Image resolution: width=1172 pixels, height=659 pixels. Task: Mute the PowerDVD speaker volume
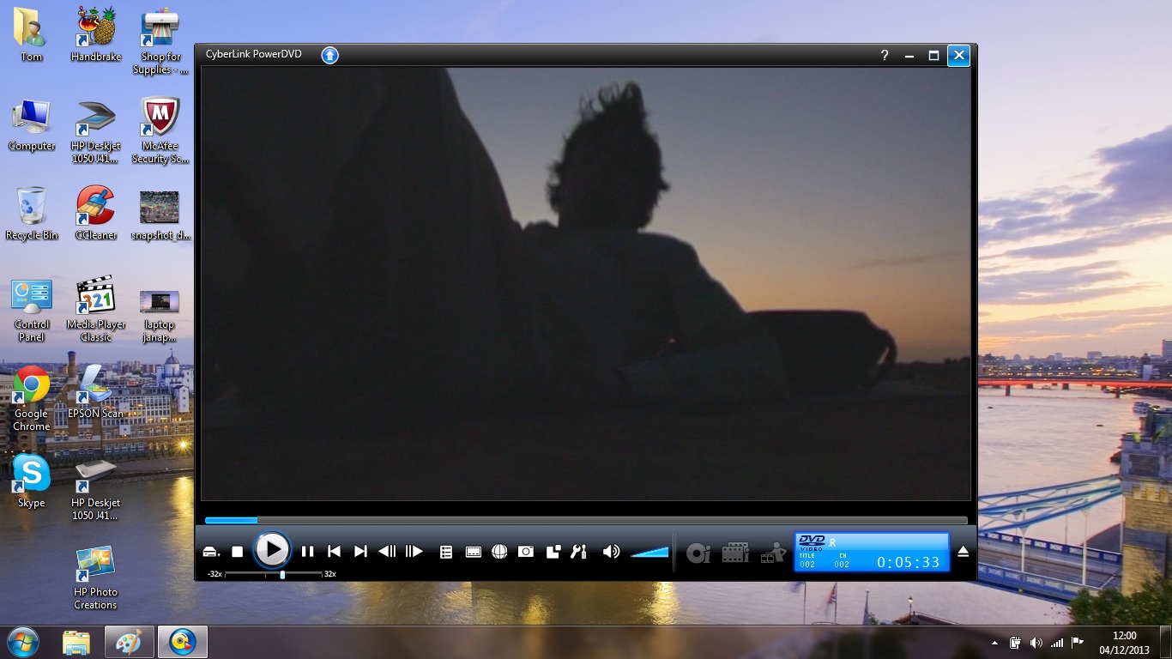(x=611, y=552)
